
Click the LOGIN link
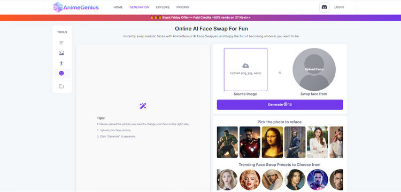point(339,7)
